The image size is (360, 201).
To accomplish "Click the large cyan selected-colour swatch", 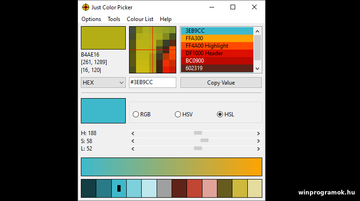I will 103,111.
